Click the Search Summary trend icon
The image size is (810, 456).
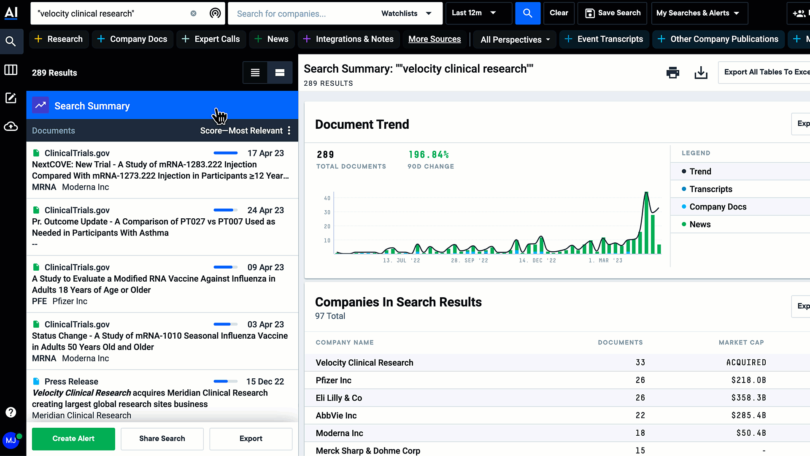tap(40, 106)
